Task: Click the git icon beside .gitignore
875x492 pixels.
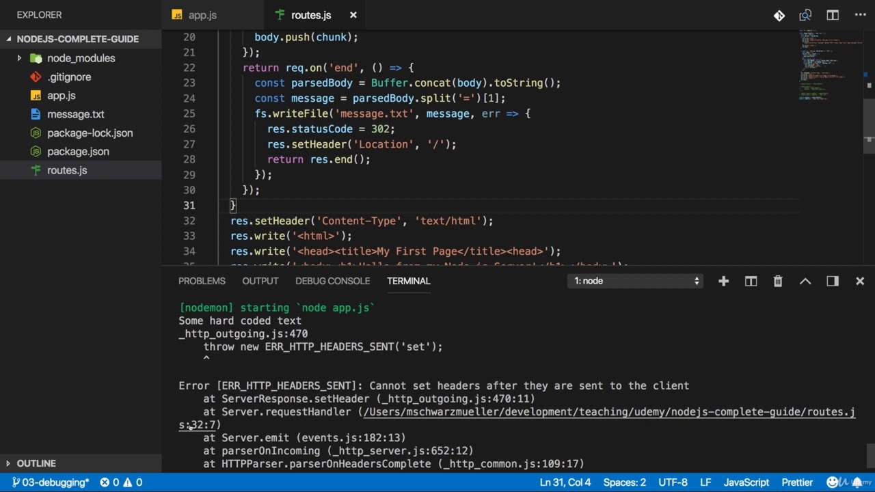Action: point(36,77)
